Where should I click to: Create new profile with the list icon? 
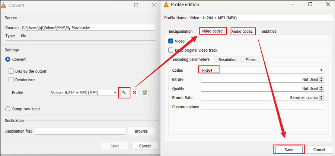tap(145, 92)
